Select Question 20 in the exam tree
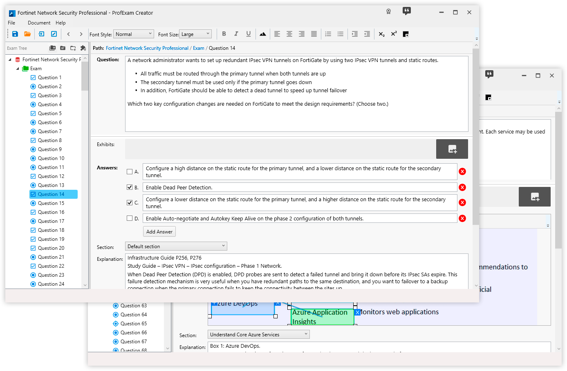Screen dimensions: 567x371 [x=51, y=248]
